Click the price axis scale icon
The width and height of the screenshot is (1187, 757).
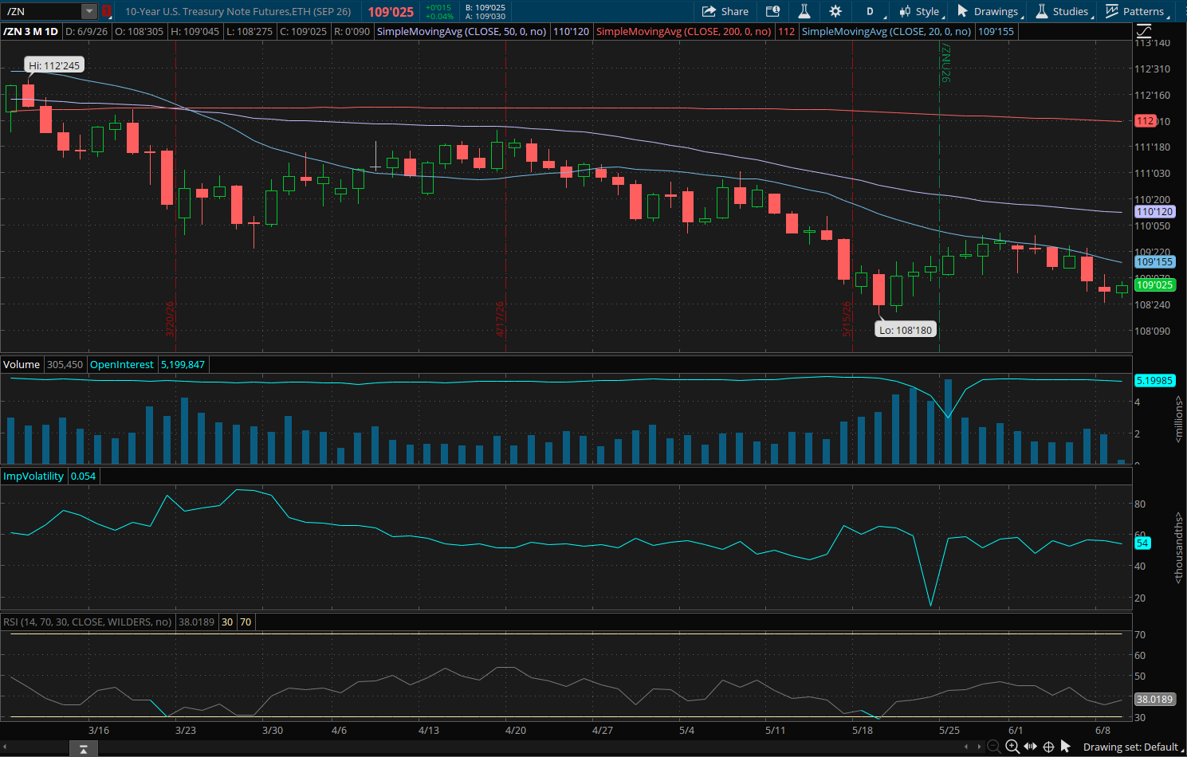coord(1144,31)
